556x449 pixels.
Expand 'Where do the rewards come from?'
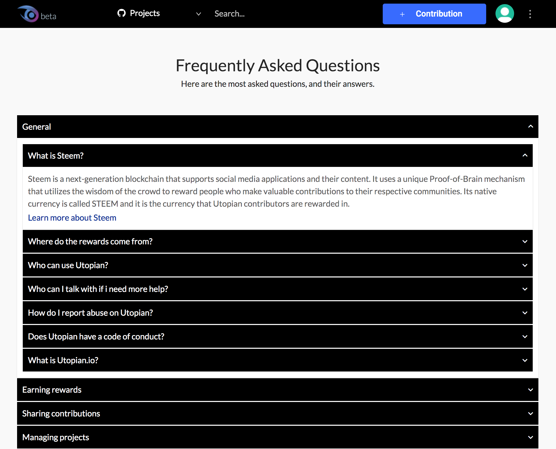(277, 241)
